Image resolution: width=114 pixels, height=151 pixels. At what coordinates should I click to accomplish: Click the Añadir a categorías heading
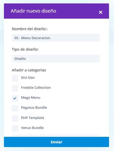[29, 70]
